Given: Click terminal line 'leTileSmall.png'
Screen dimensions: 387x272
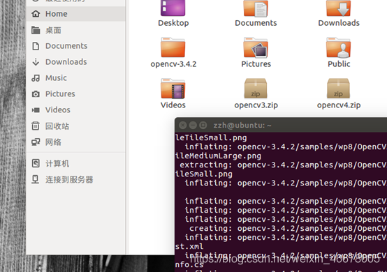Looking at the screenshot, I should 211,137.
